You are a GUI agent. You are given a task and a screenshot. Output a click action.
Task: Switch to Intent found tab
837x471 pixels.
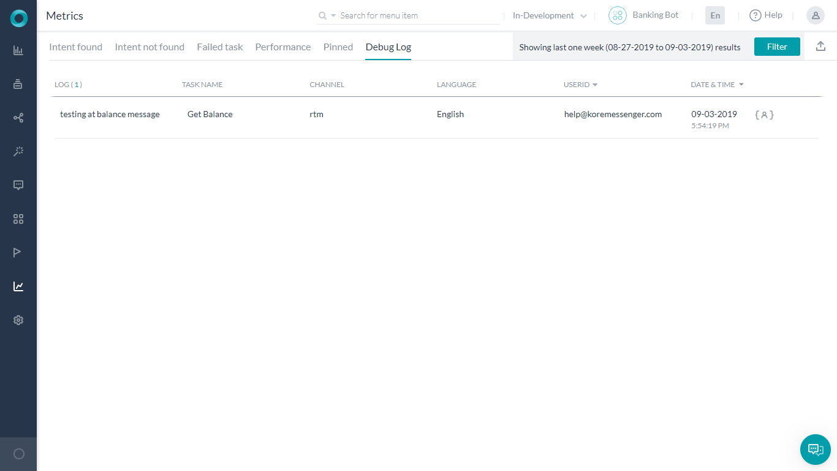(x=75, y=47)
